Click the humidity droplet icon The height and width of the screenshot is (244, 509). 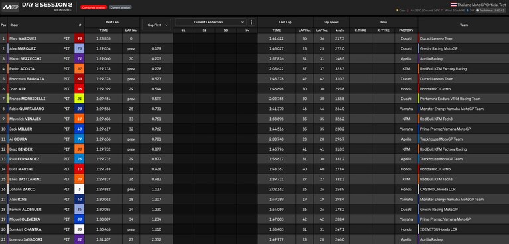(x=467, y=11)
